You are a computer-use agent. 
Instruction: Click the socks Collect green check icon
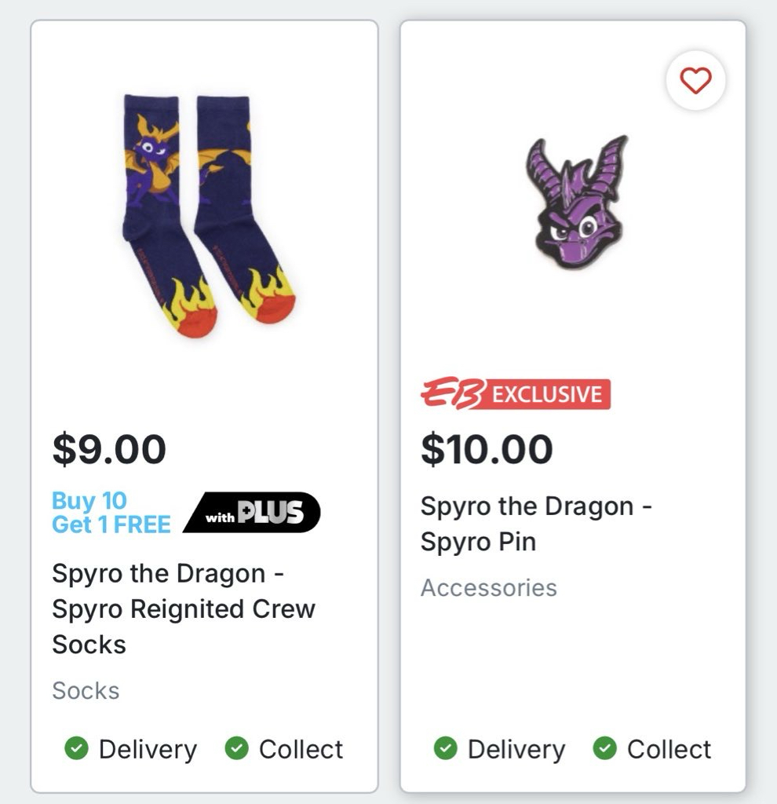(x=236, y=749)
